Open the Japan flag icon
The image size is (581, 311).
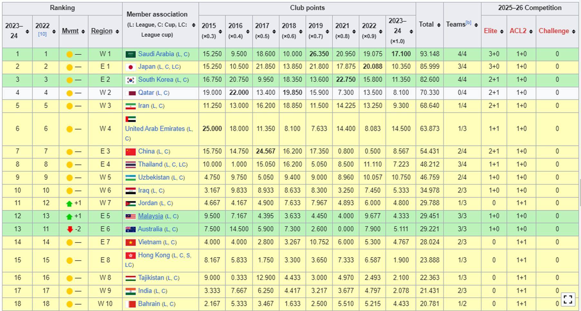pos(130,67)
